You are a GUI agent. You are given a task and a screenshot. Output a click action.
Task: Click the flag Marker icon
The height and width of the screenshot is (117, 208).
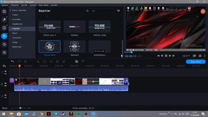coord(83,61)
